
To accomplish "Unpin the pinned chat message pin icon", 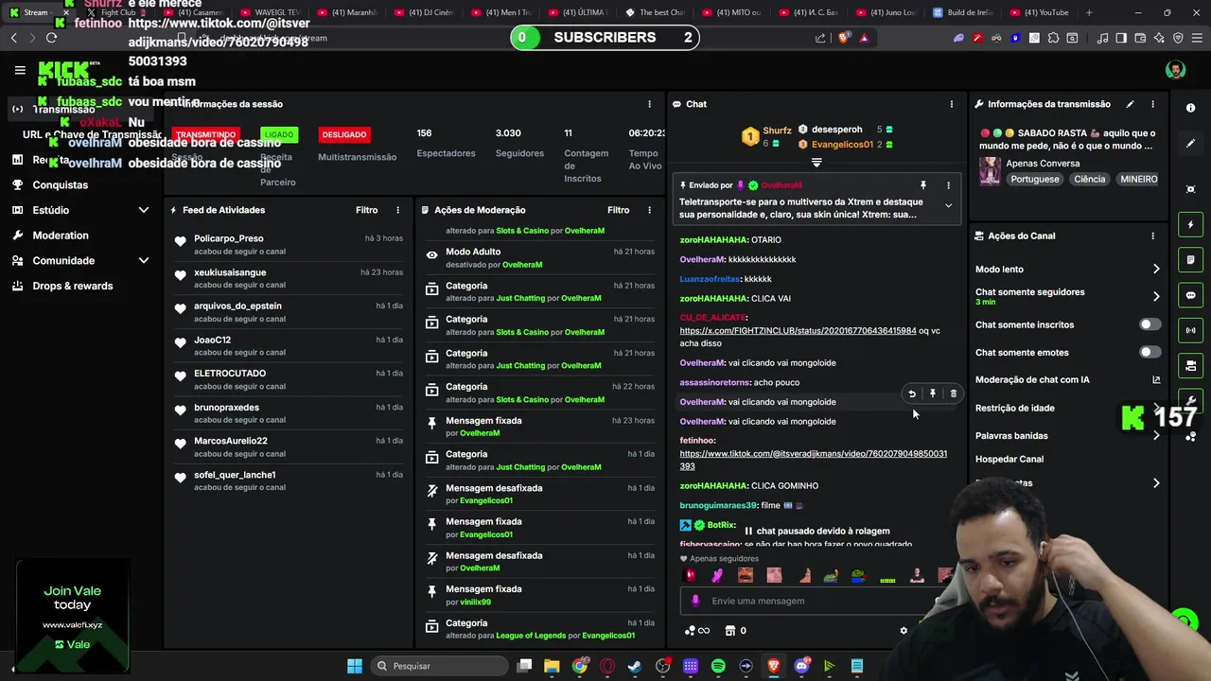I will pyautogui.click(x=923, y=185).
